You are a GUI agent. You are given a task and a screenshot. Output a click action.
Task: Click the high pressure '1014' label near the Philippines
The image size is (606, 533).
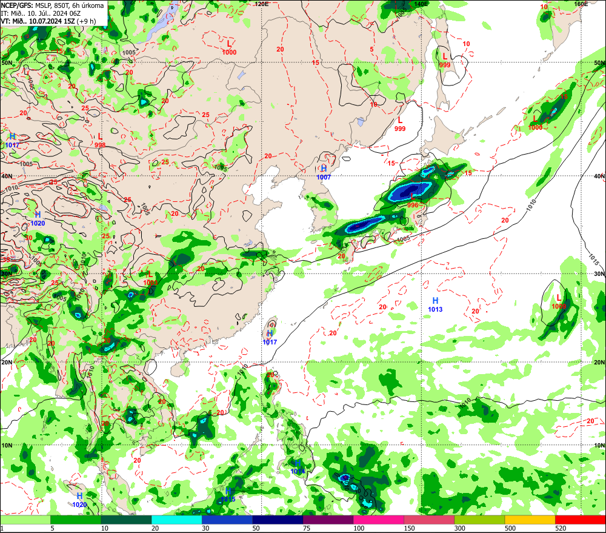(298, 471)
